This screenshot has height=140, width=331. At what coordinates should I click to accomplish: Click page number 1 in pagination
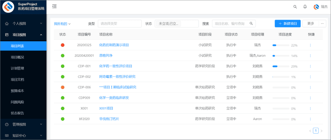tap(316, 131)
